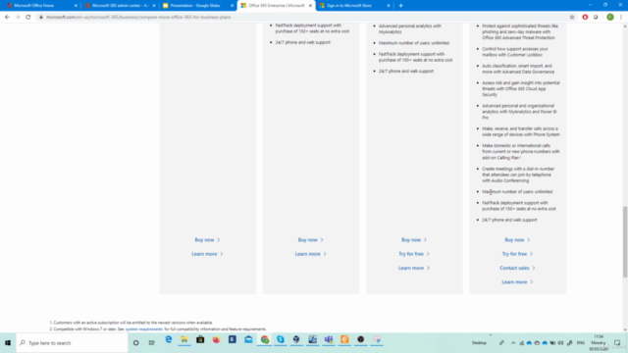The image size is (628, 353).
Task: Open the volume control in system tray
Action: [560, 343]
